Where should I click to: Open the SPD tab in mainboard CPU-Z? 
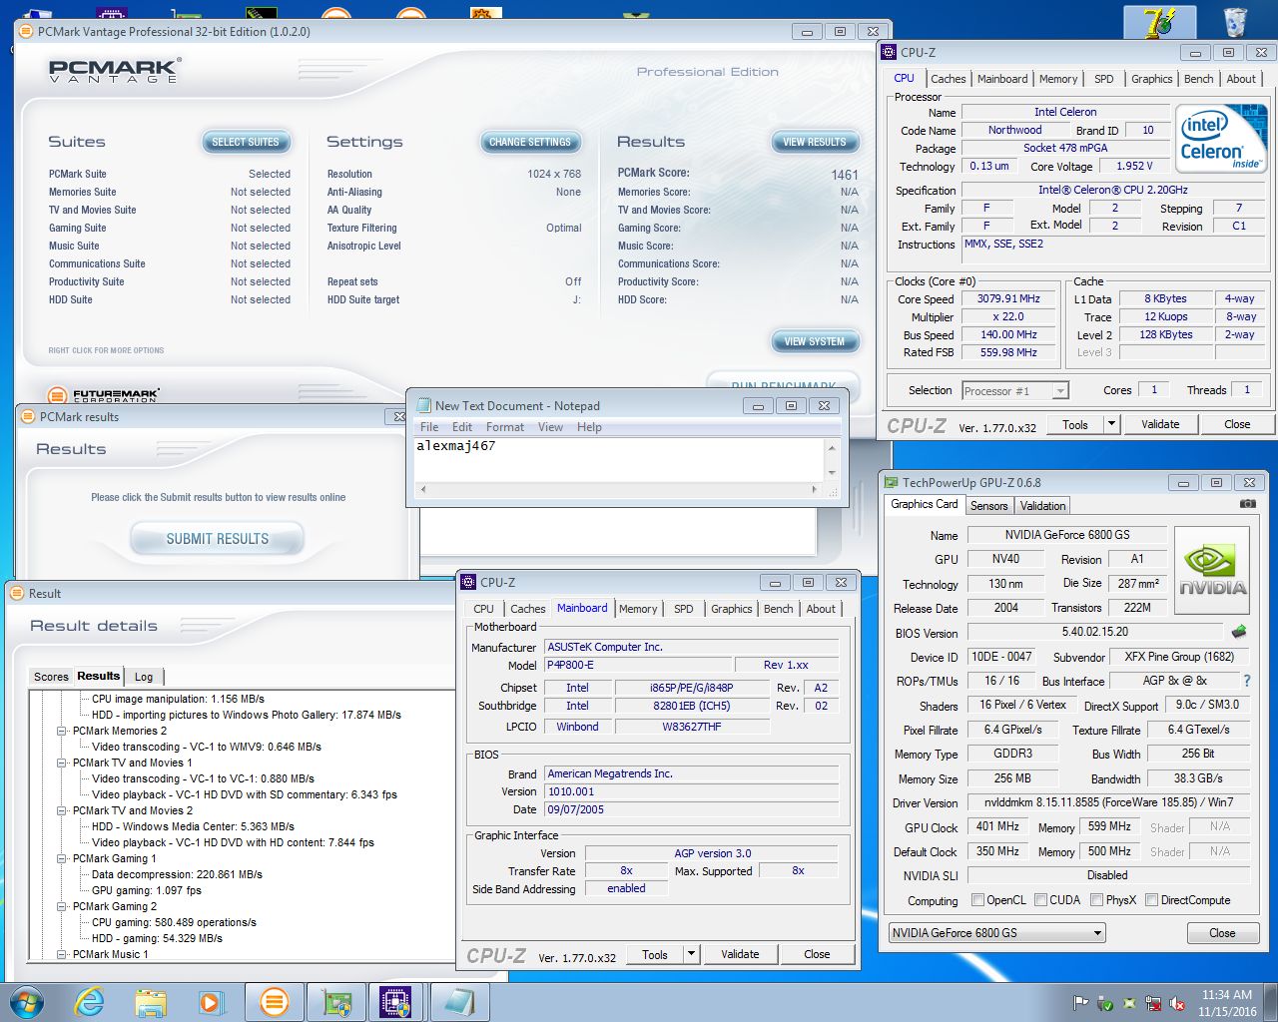tap(683, 609)
